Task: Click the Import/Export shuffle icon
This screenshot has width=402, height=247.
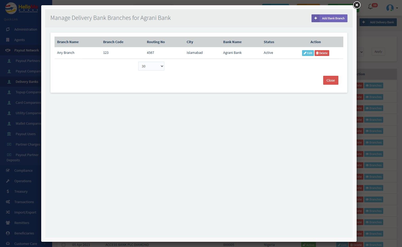Action: coord(8,212)
